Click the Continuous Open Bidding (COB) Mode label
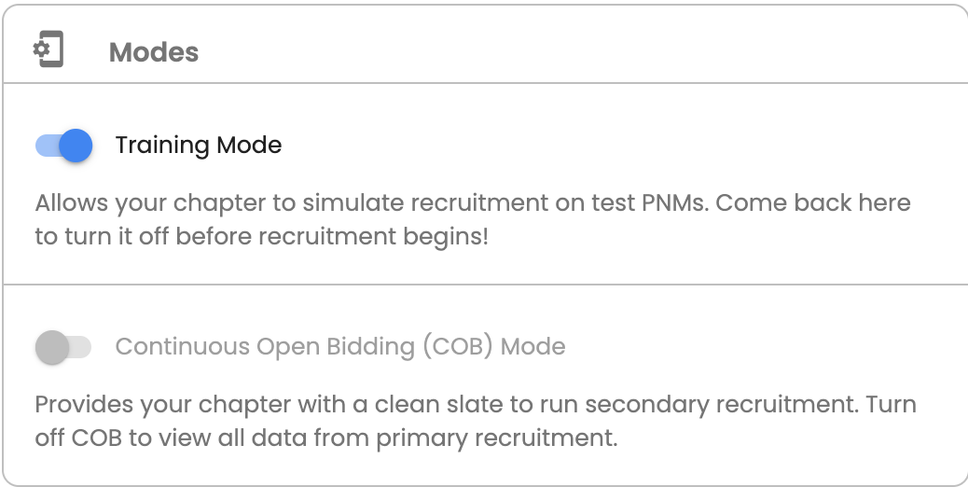 point(340,347)
